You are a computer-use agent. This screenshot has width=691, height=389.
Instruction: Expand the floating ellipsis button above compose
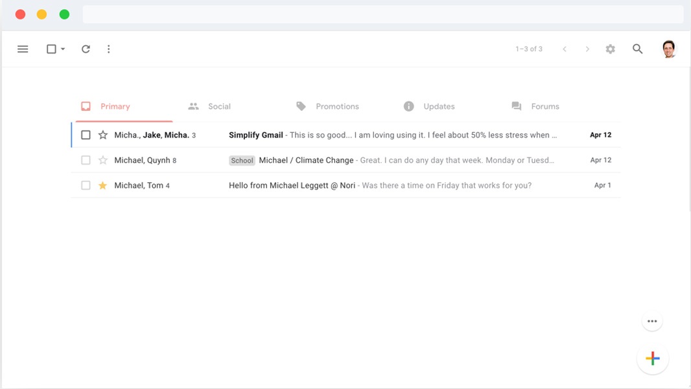point(651,322)
